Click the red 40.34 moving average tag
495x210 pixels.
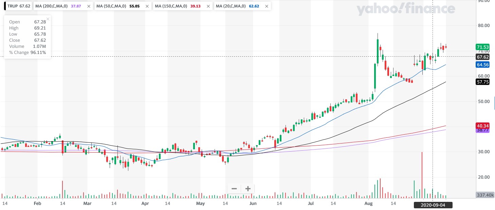[x=482, y=126]
